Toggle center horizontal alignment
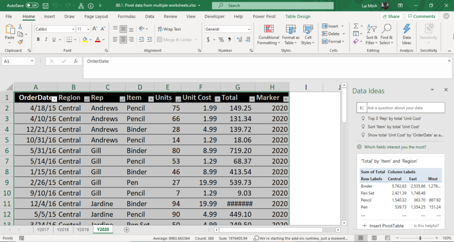 point(123,39)
